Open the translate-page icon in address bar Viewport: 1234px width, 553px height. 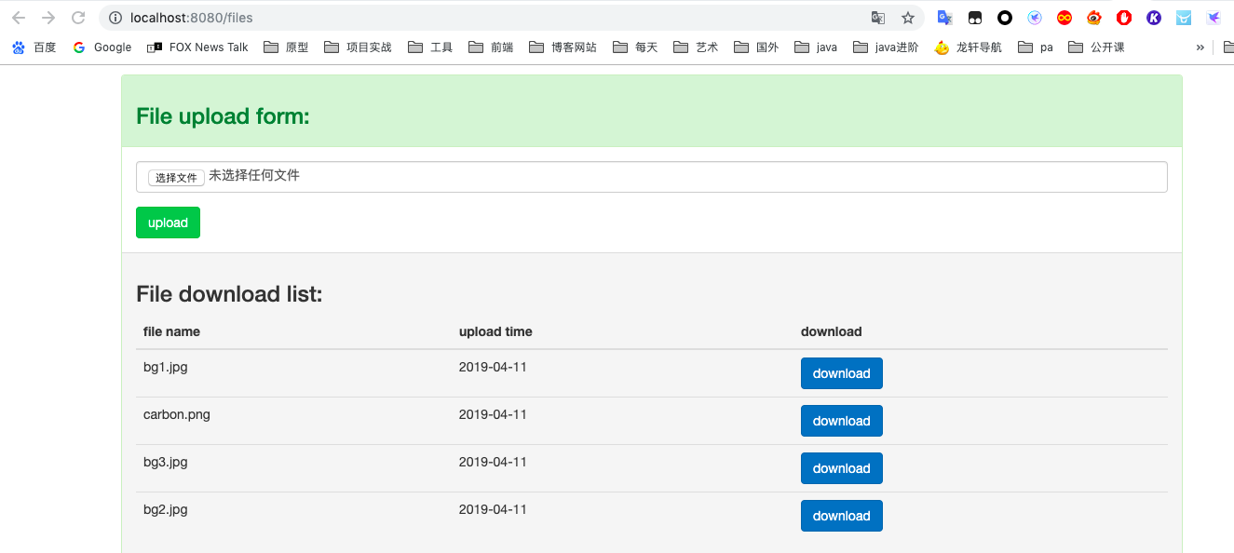point(878,18)
